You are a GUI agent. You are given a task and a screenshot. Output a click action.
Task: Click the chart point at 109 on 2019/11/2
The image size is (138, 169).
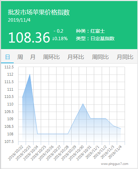105,118
